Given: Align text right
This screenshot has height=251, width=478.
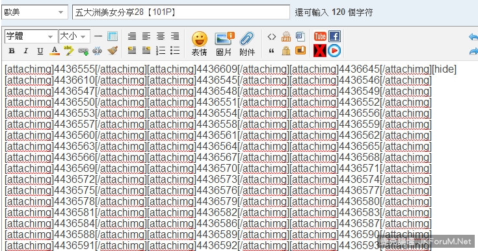Looking at the screenshot, I should tap(175, 36).
